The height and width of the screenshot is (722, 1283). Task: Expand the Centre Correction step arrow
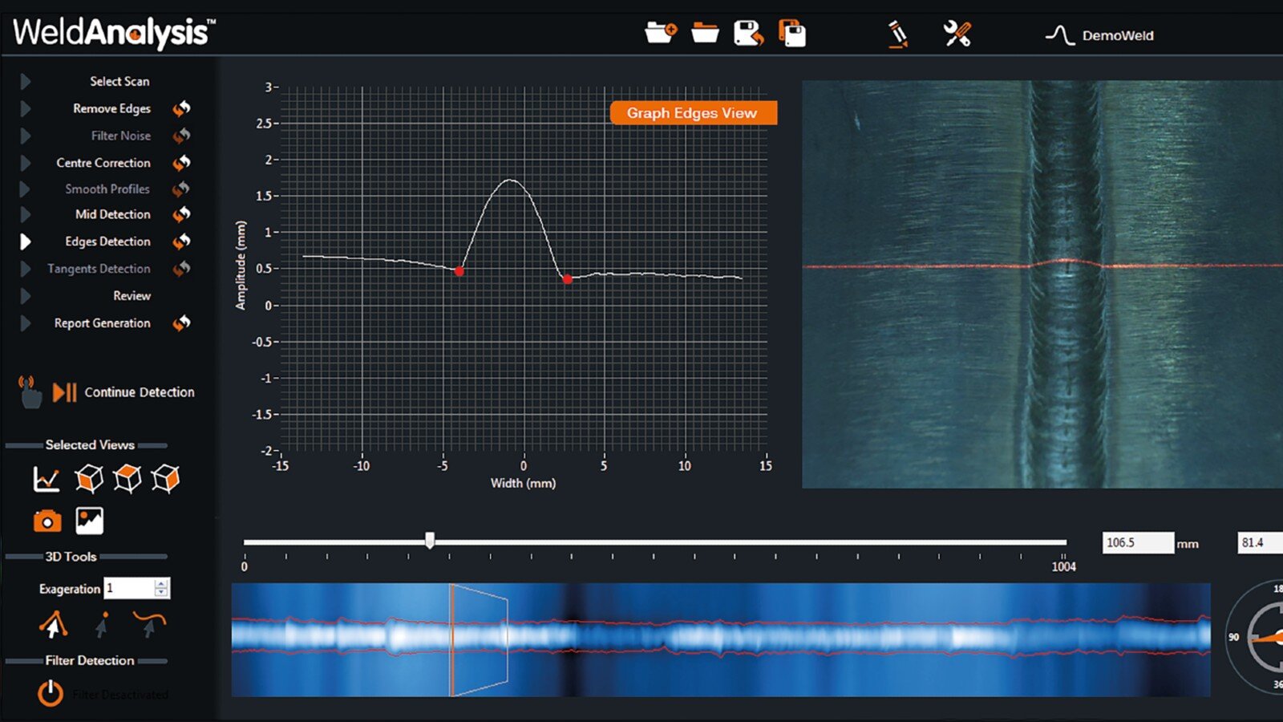coord(25,163)
